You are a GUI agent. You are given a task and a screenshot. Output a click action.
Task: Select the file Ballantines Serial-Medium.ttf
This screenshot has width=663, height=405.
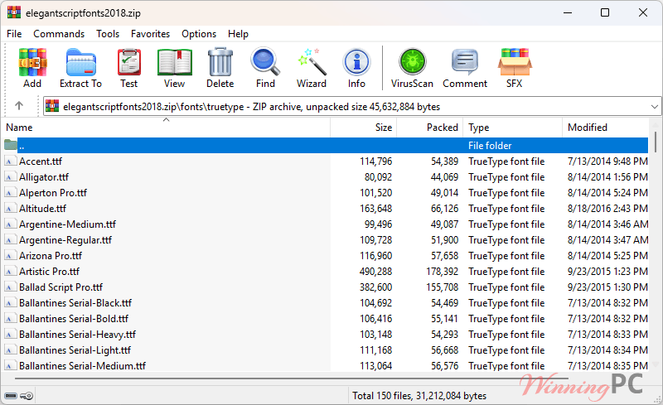tap(82, 366)
